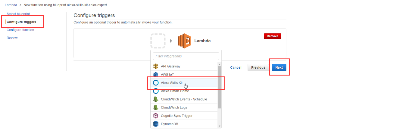The width and height of the screenshot is (406, 131).
Task: Open the Configure function step
Action: (20, 30)
